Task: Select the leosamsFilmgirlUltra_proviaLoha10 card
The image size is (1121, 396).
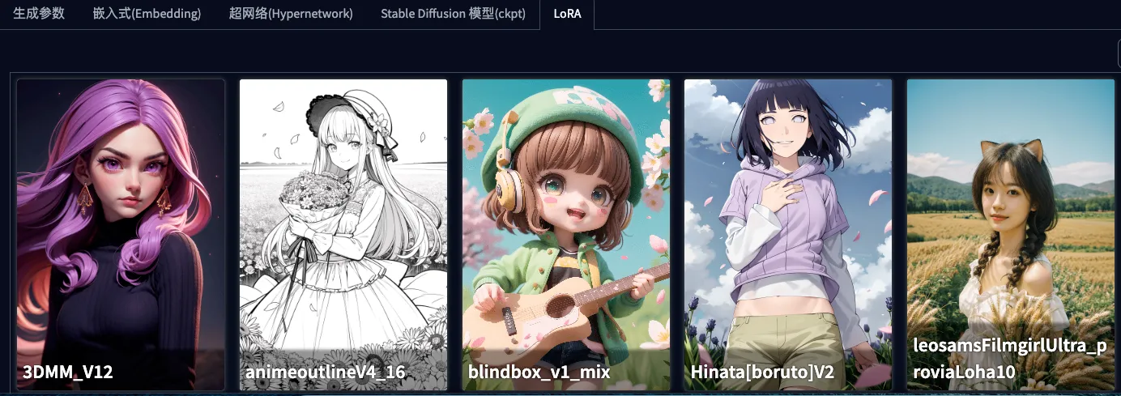Action: 1011,235
